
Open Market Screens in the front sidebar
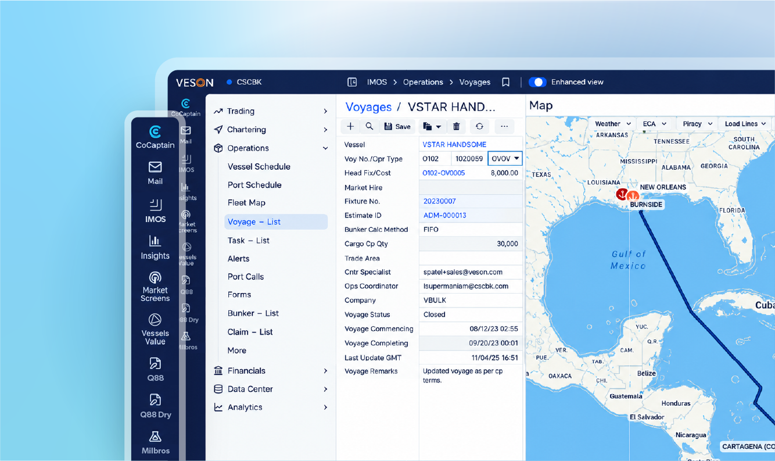coord(155,286)
